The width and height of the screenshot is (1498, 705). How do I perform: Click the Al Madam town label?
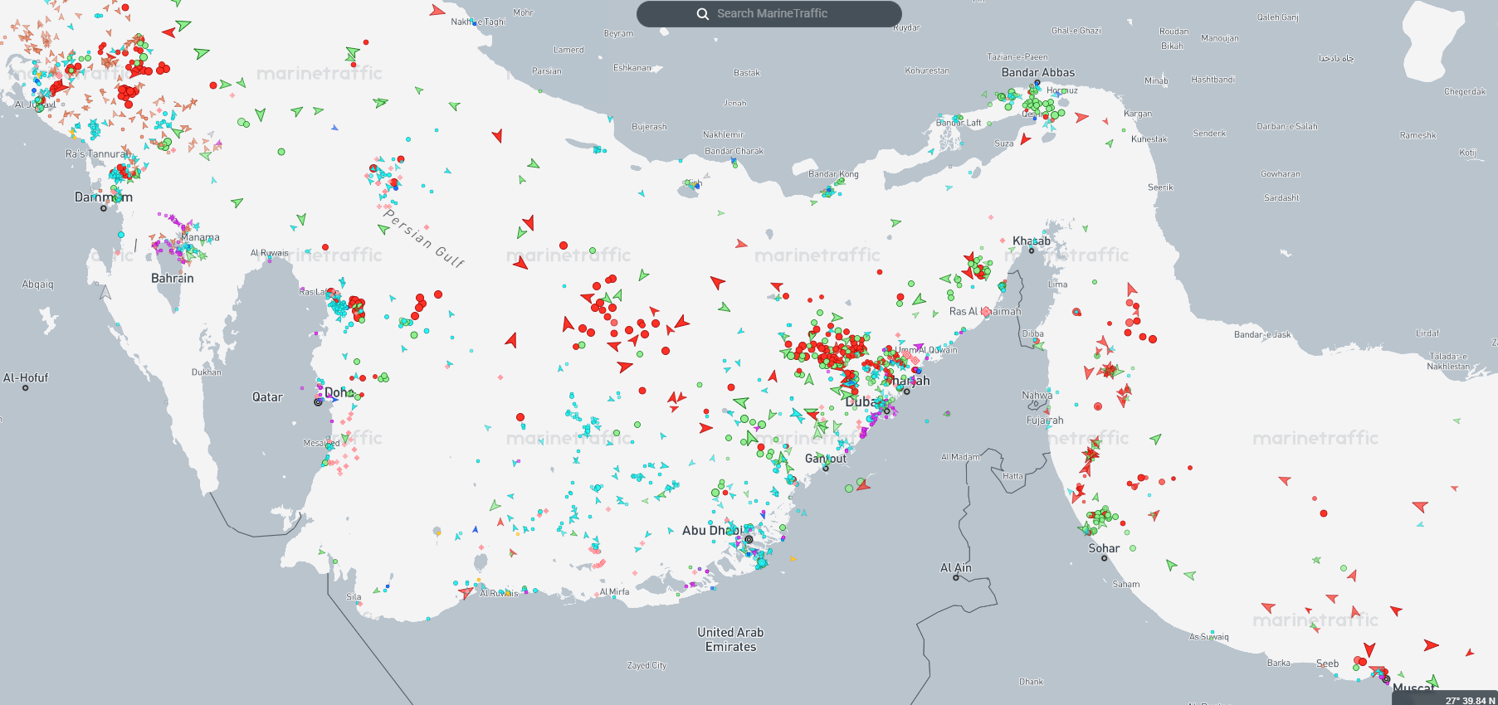coord(960,457)
